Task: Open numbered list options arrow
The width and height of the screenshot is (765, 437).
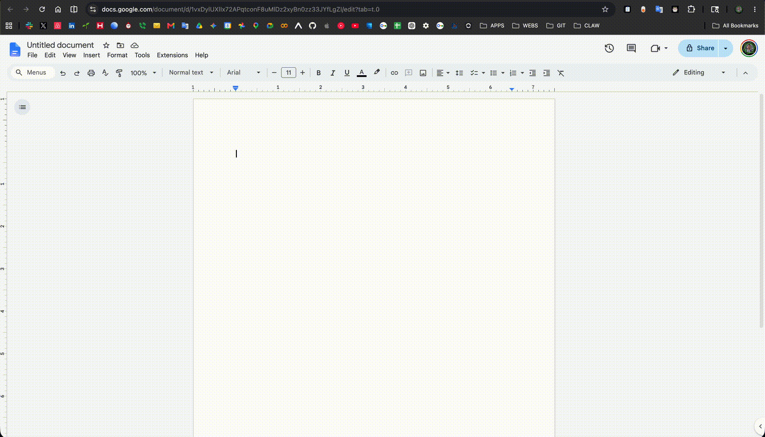Action: [522, 73]
